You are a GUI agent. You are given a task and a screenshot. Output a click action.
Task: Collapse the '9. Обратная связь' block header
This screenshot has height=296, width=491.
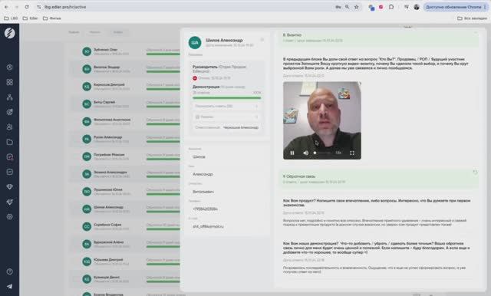(379, 179)
